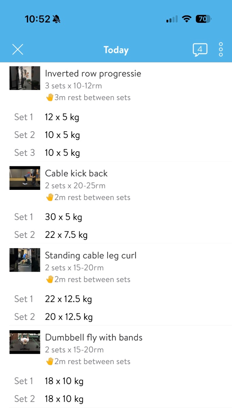Open the Cable kick back video thumbnail
Screen dimensions: 232x409
[25, 178]
